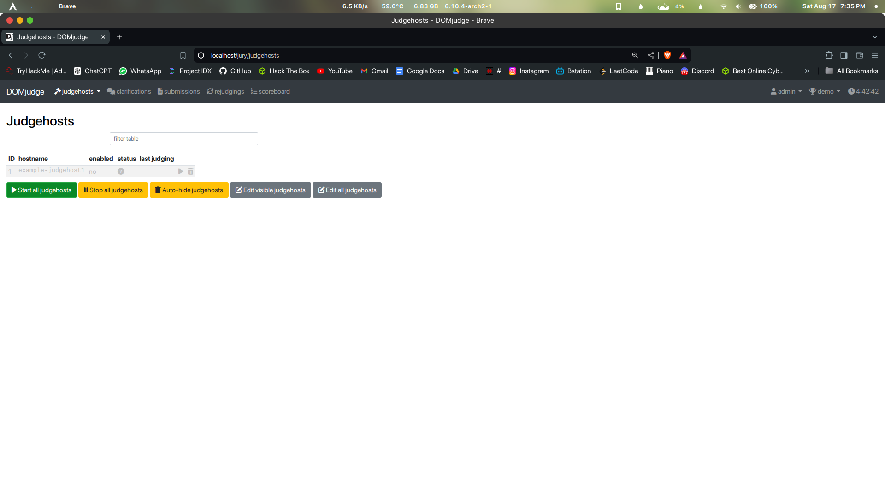The width and height of the screenshot is (885, 498).
Task: Expand the judgehosts dropdown menu
Action: [99, 91]
